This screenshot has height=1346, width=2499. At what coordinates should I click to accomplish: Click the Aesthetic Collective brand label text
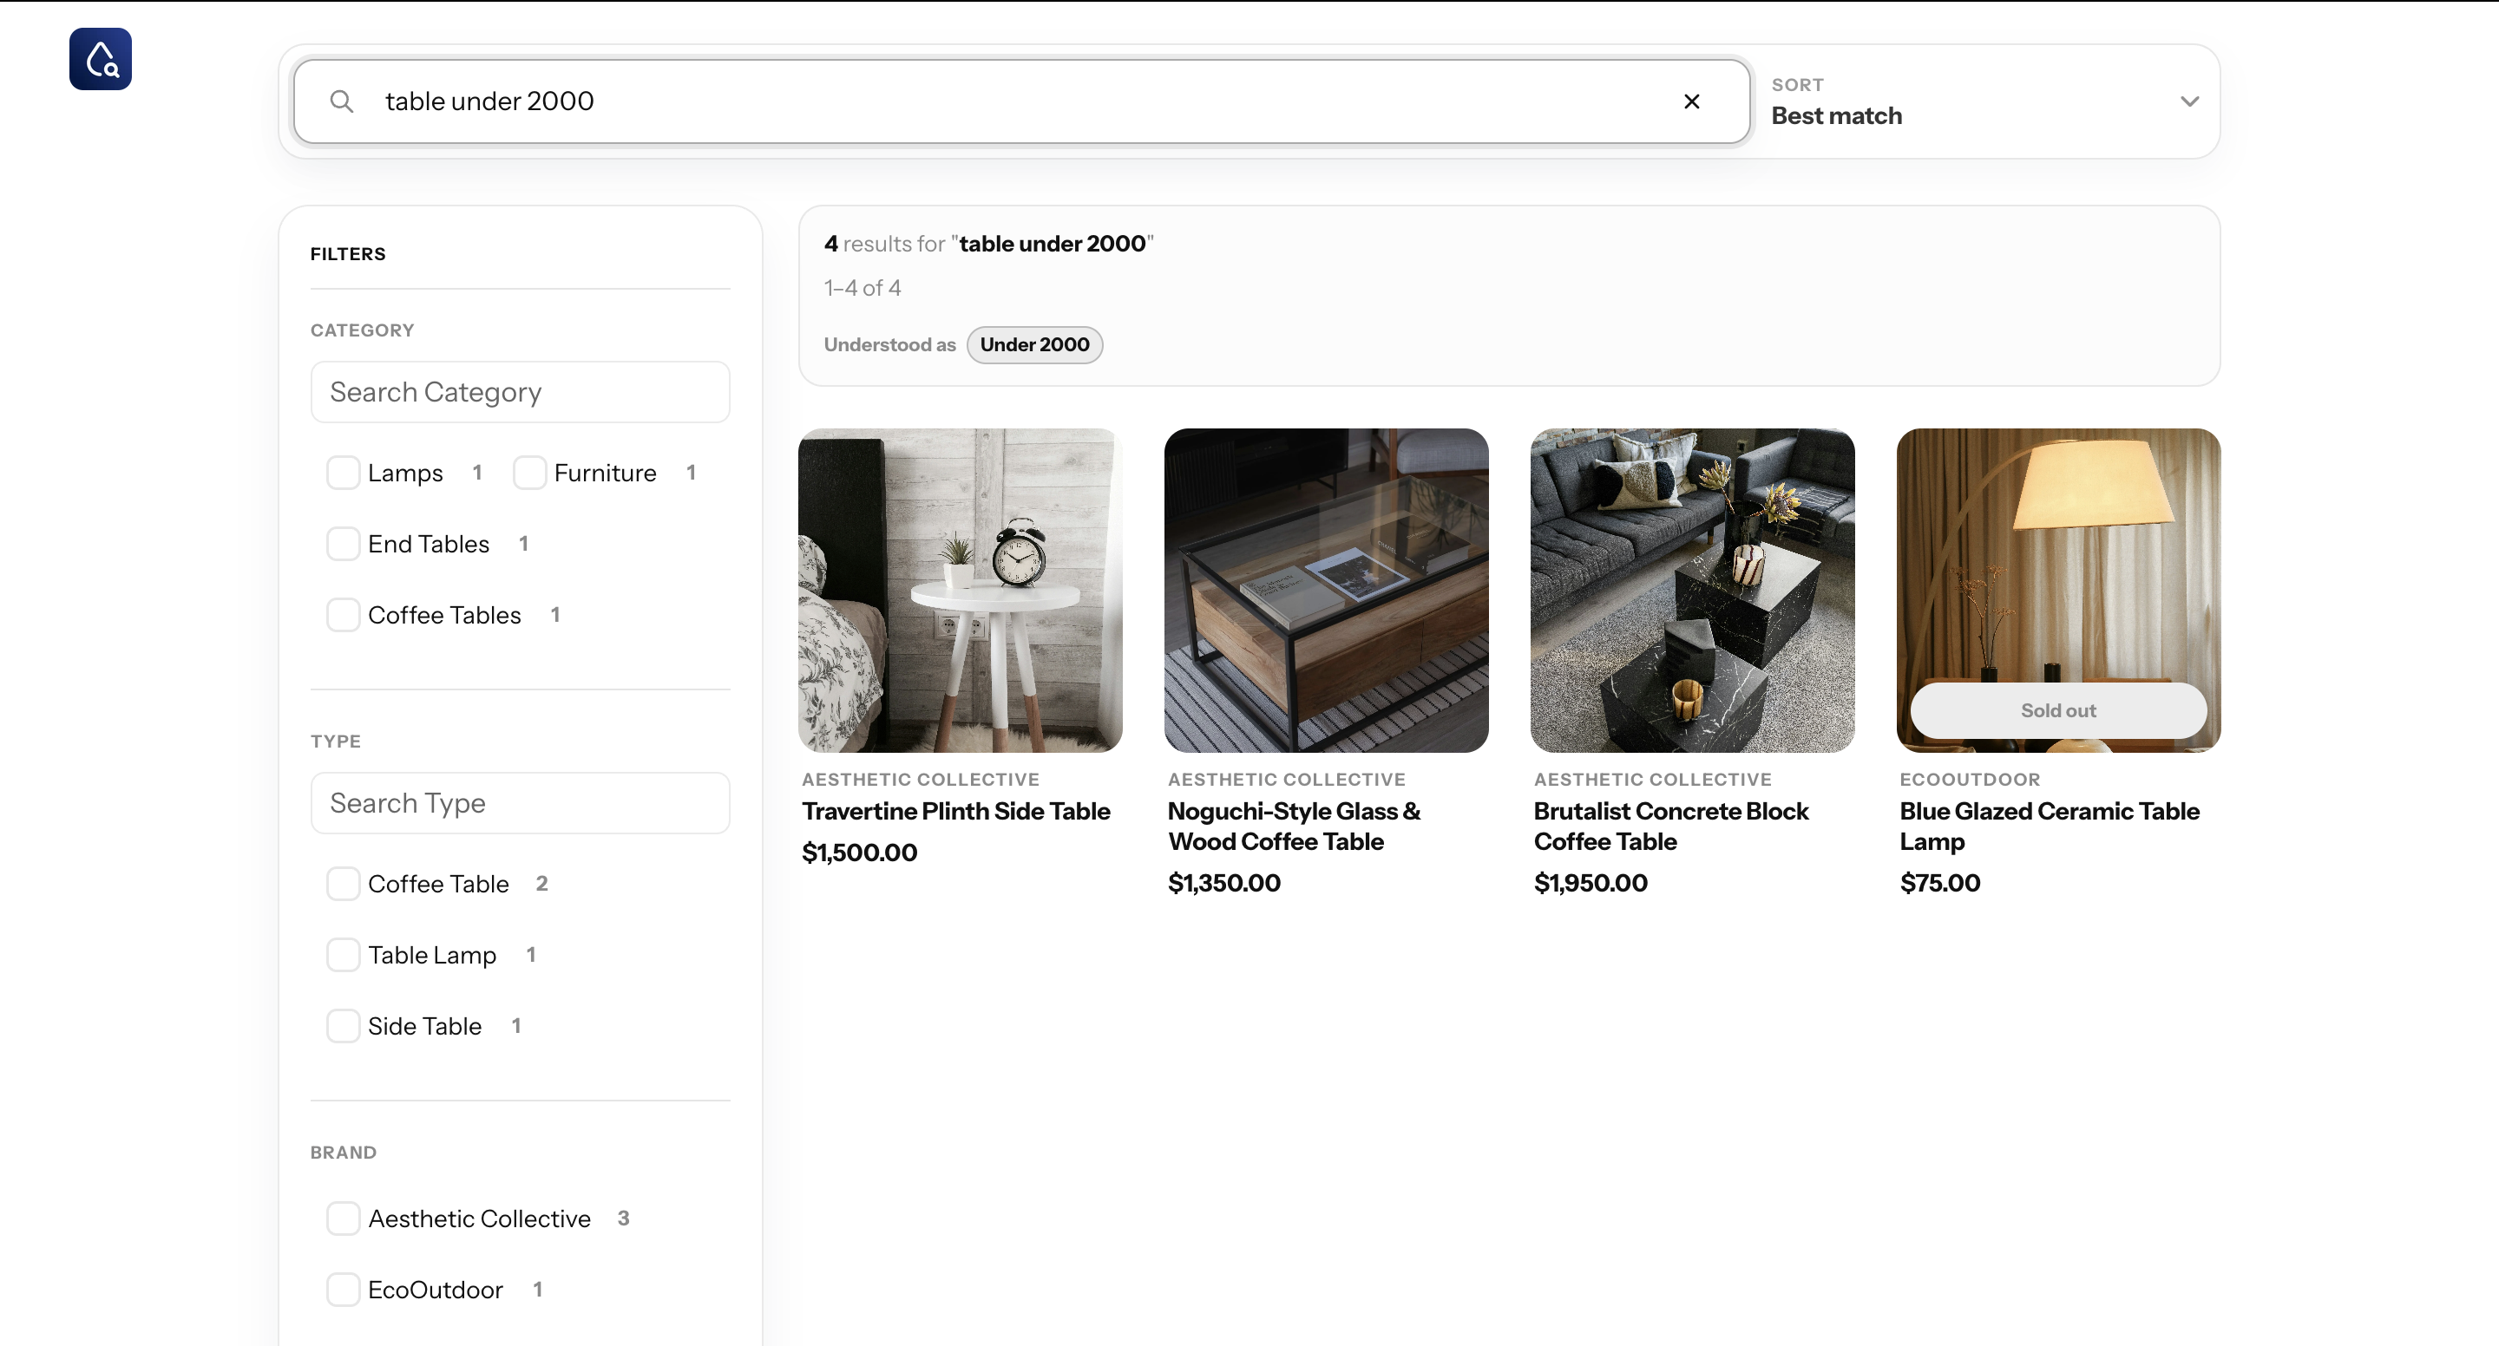(479, 1218)
